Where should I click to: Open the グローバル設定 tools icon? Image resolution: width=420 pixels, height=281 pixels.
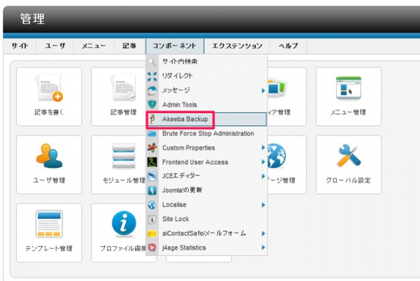[x=349, y=156]
